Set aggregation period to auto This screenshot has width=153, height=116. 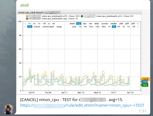click(74, 27)
